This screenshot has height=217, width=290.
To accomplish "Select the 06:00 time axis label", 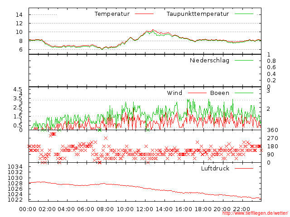I will pyautogui.click(x=86, y=209).
